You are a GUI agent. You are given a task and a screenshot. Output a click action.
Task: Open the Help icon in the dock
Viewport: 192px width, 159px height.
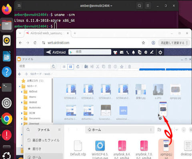click(x=6, y=72)
